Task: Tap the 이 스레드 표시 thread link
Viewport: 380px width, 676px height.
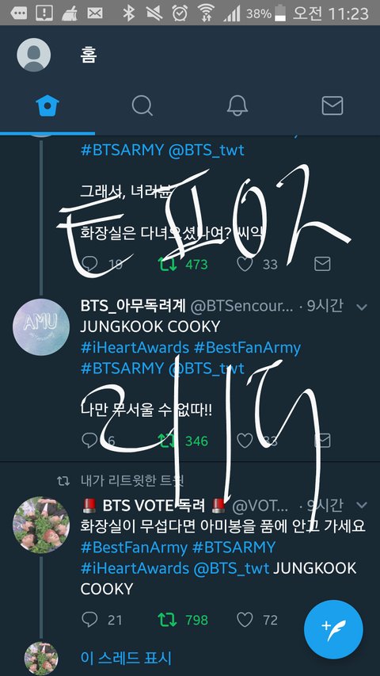Action: (126, 658)
